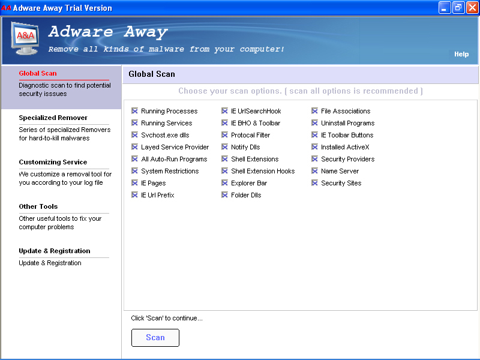Click the "Adware Away Trial Version" window title

[62, 8]
